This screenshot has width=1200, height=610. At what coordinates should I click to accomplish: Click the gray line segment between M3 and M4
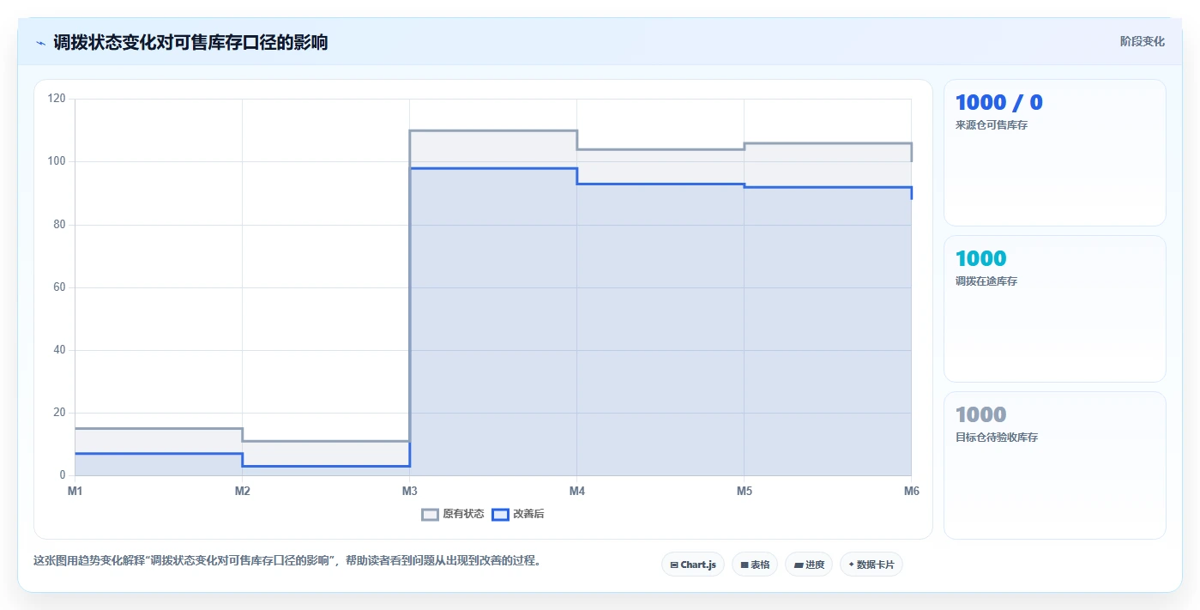(493, 130)
